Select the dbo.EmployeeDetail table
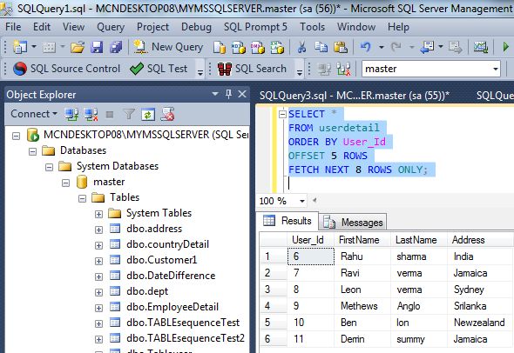The height and width of the screenshot is (353, 514). tap(172, 307)
